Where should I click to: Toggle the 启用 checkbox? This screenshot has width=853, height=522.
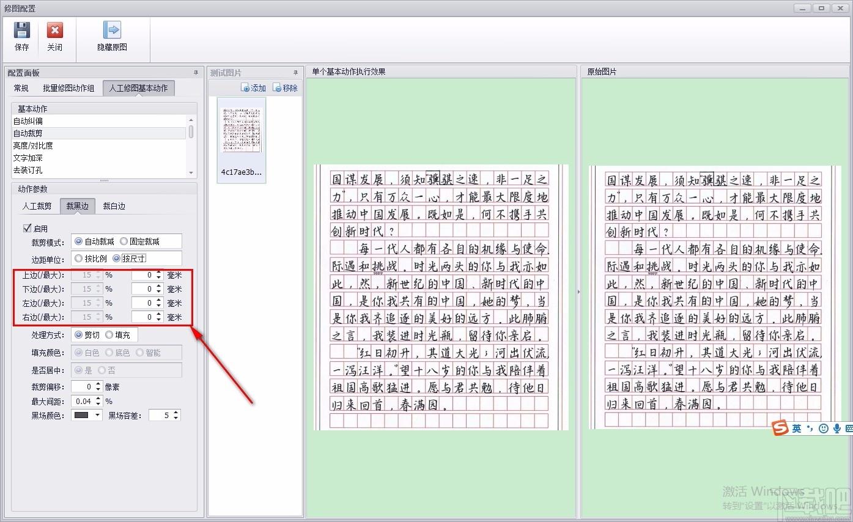pyautogui.click(x=27, y=228)
